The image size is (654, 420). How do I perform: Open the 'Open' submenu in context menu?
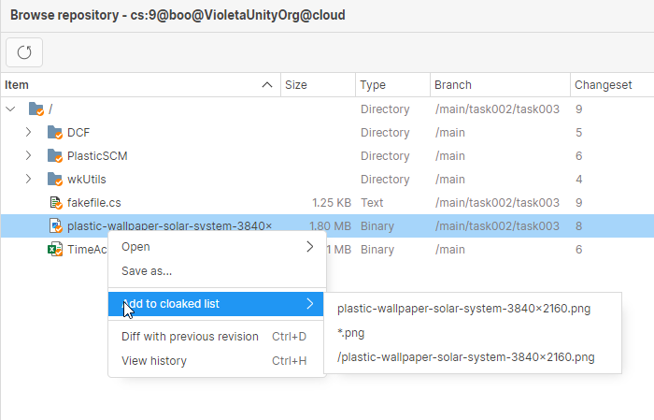[x=217, y=247]
